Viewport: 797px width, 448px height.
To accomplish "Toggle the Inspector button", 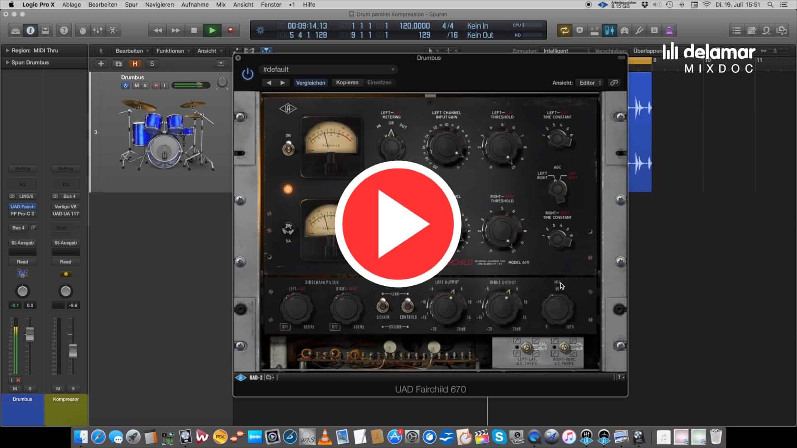I will click(30, 30).
